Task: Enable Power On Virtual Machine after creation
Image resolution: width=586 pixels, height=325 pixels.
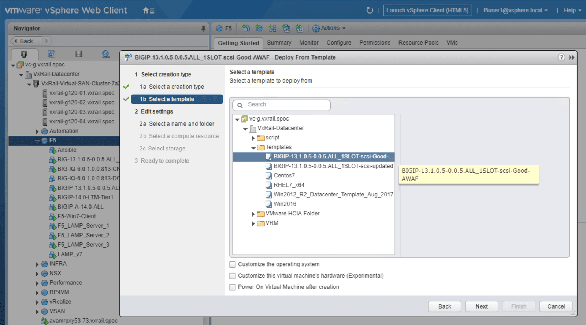Action: point(233,287)
